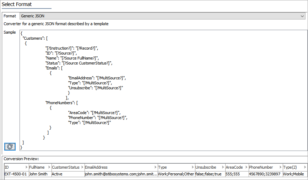Select the false;false;true Unsubscribe cell

[209, 174]
